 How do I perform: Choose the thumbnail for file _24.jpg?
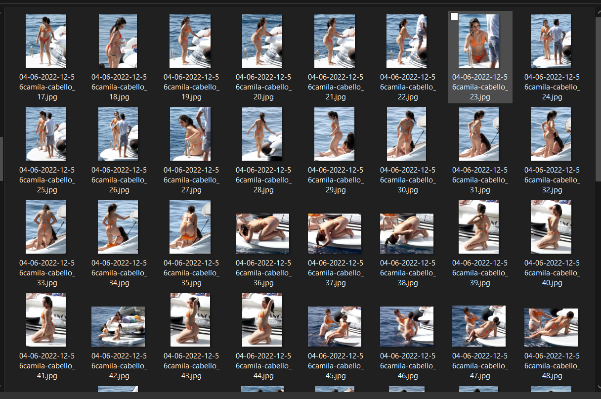click(x=551, y=41)
